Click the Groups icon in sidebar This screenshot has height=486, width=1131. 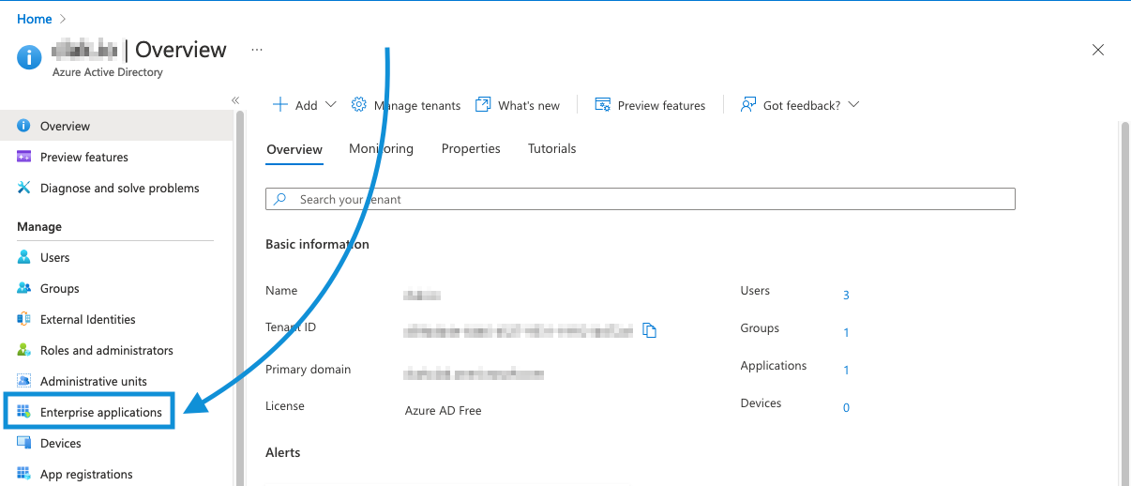click(x=24, y=288)
